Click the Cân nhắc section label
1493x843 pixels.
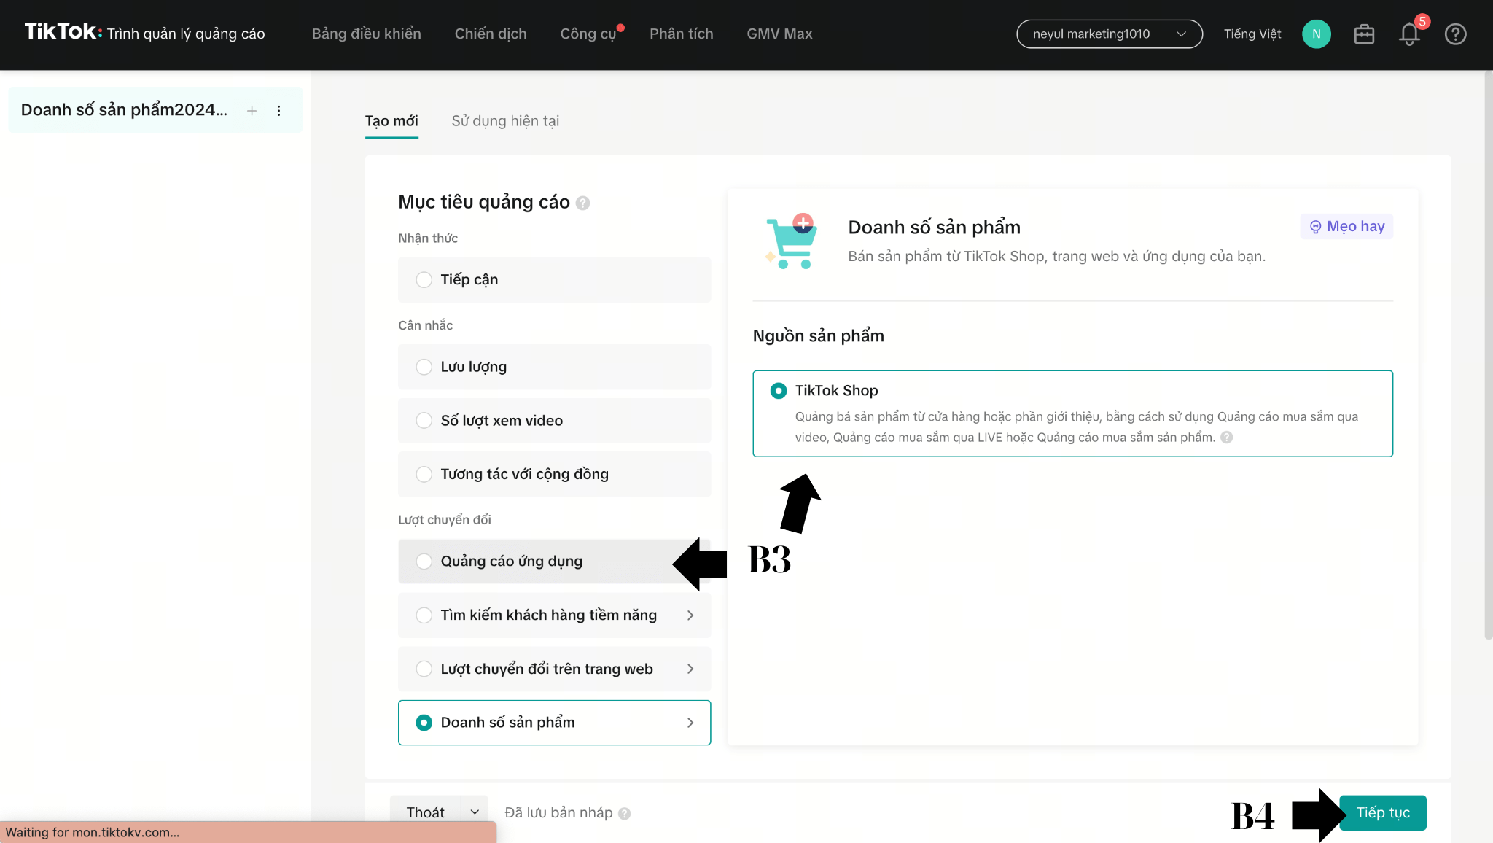tap(425, 326)
